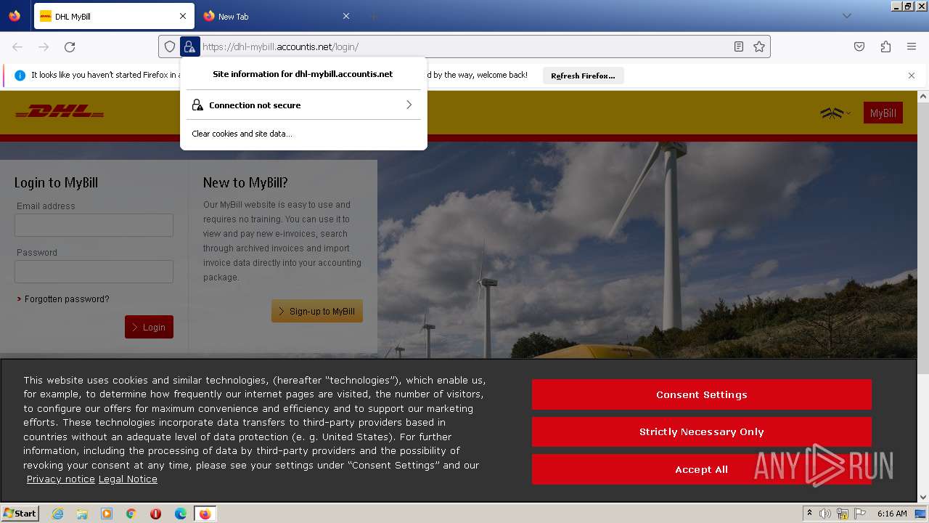Close the DHL MyBill tab
929x523 pixels.
(x=183, y=16)
